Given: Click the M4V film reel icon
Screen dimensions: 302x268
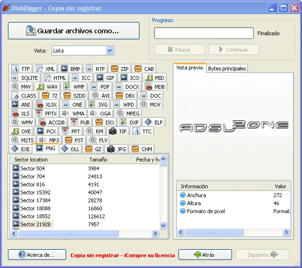Looking at the screenshot, I should [15, 86].
